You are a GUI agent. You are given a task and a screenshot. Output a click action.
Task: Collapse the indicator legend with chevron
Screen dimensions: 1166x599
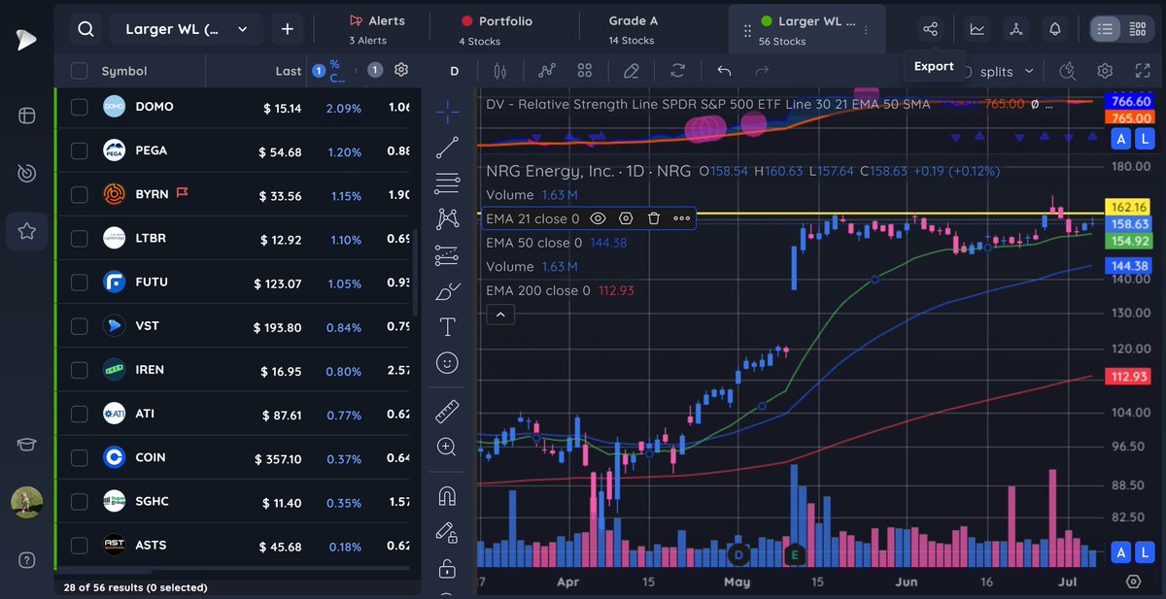(499, 315)
